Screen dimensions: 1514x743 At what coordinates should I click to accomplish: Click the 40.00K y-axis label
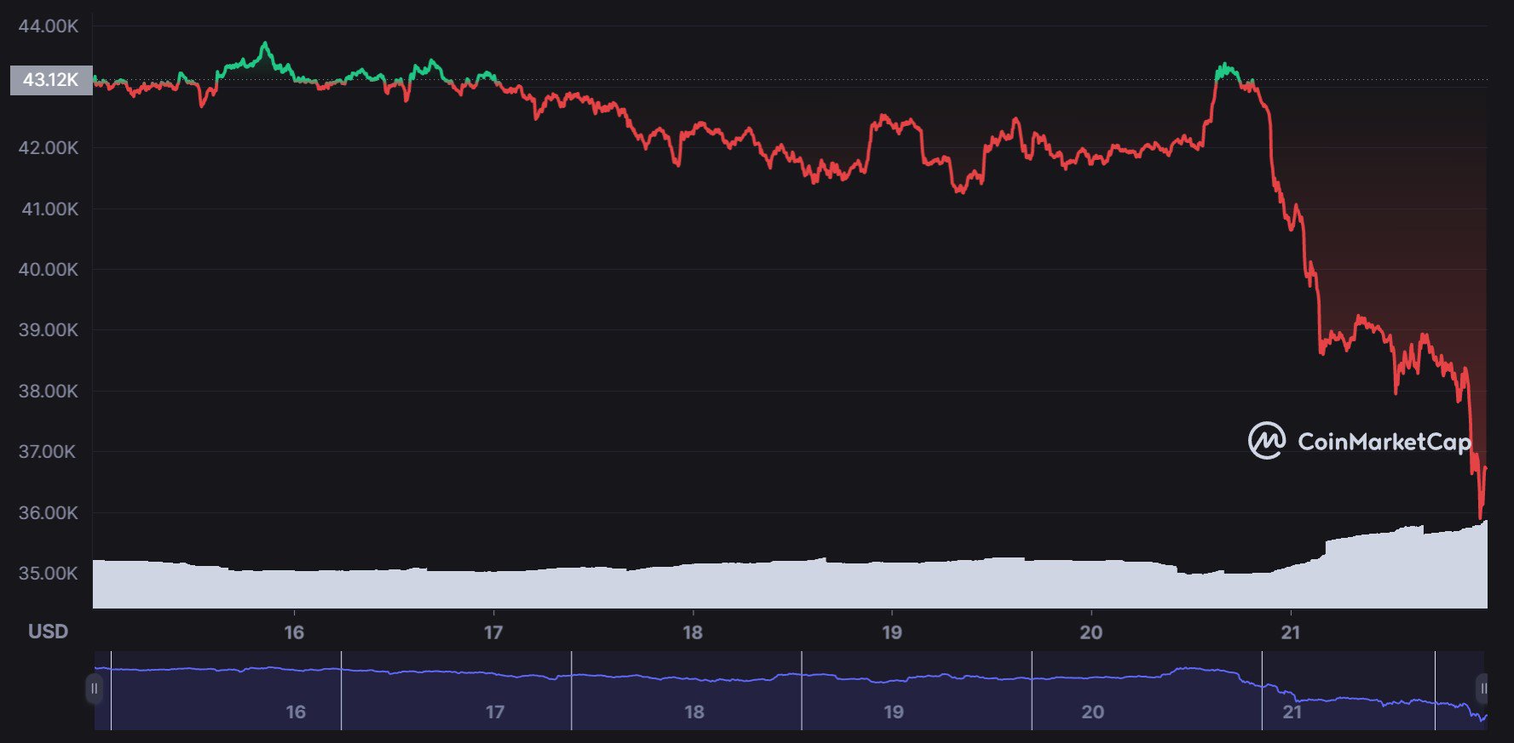pos(49,270)
